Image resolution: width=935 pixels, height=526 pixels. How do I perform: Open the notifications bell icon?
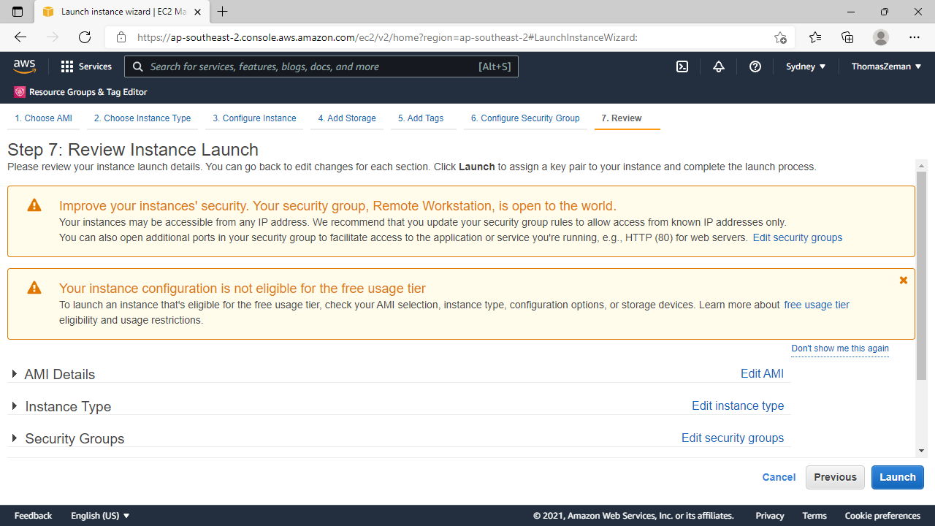coord(719,66)
